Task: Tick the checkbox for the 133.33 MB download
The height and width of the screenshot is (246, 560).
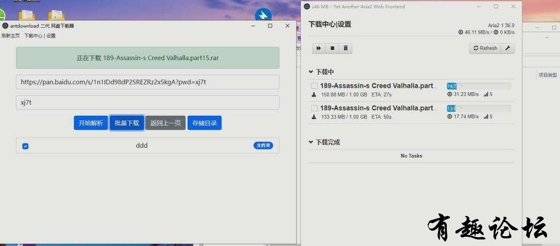Action: click(314, 108)
